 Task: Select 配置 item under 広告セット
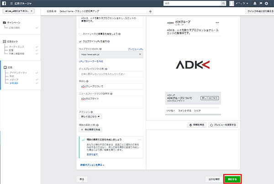pos(11,50)
